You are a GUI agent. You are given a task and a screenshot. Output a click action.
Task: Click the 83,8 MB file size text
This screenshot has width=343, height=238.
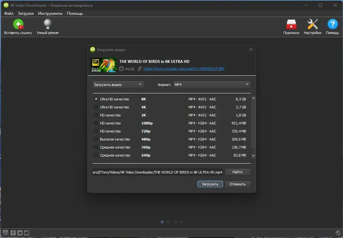(240, 155)
